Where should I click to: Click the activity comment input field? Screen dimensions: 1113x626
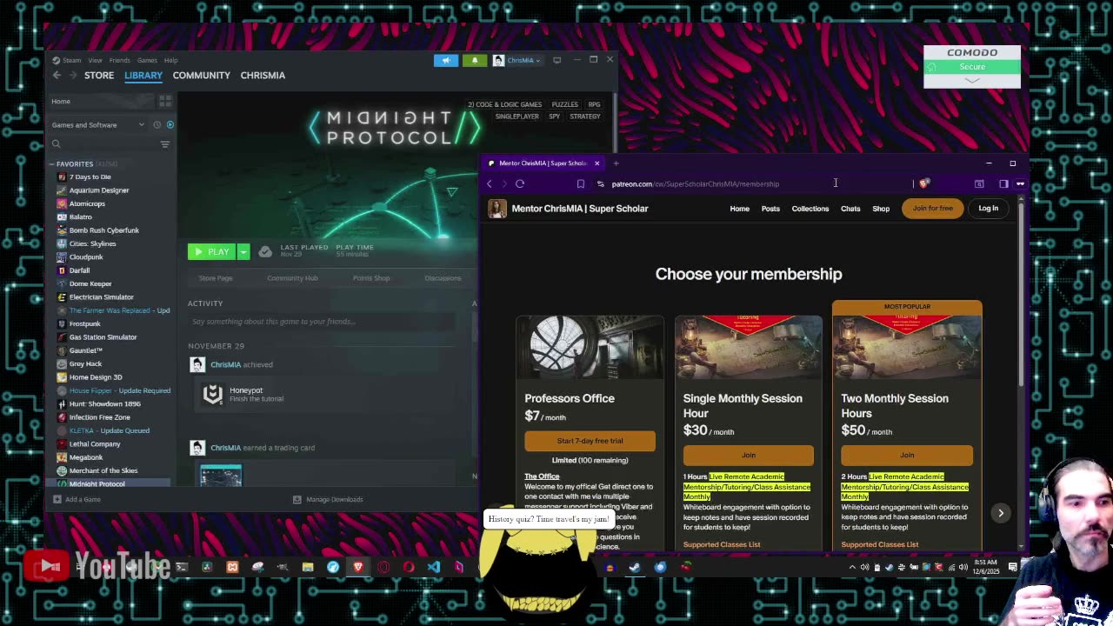322,322
